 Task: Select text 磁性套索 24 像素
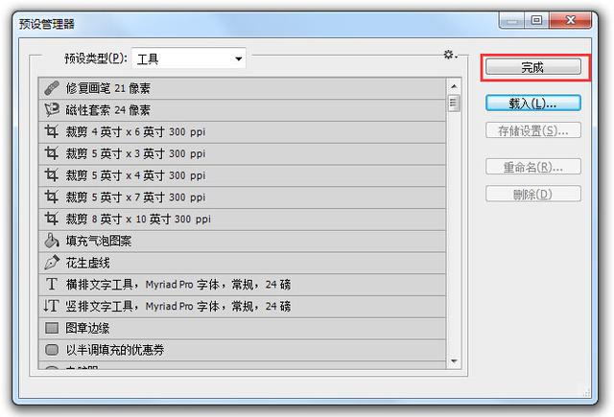point(108,110)
